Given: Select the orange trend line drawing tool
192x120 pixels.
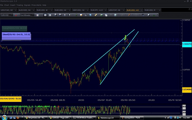Looking at the screenshot, I should click(129, 15).
